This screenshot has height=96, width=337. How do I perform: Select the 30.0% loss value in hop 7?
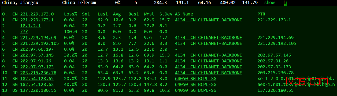click(71, 55)
